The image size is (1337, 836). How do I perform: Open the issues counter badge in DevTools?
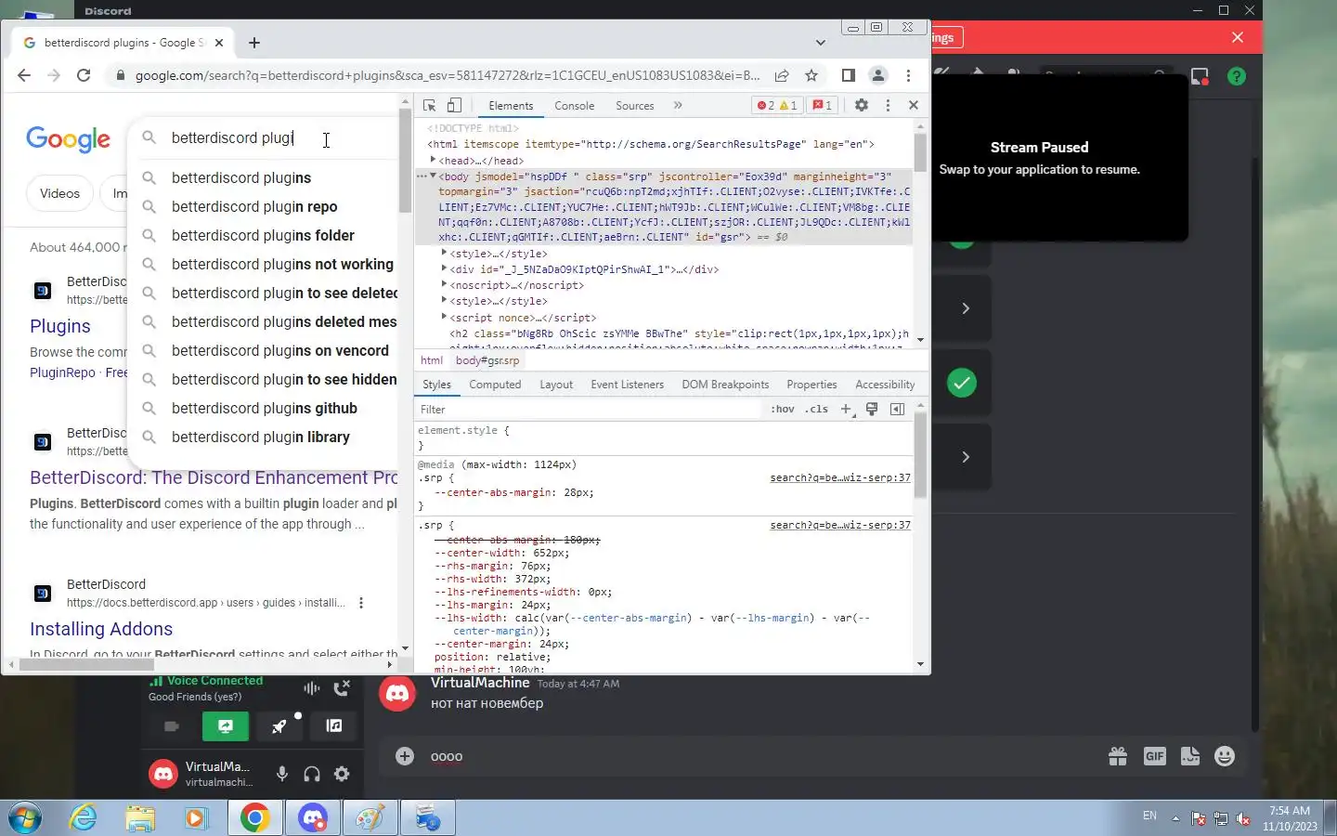[823, 105]
